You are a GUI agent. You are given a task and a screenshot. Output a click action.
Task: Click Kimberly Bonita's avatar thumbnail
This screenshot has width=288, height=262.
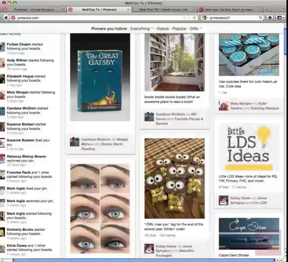3,232
